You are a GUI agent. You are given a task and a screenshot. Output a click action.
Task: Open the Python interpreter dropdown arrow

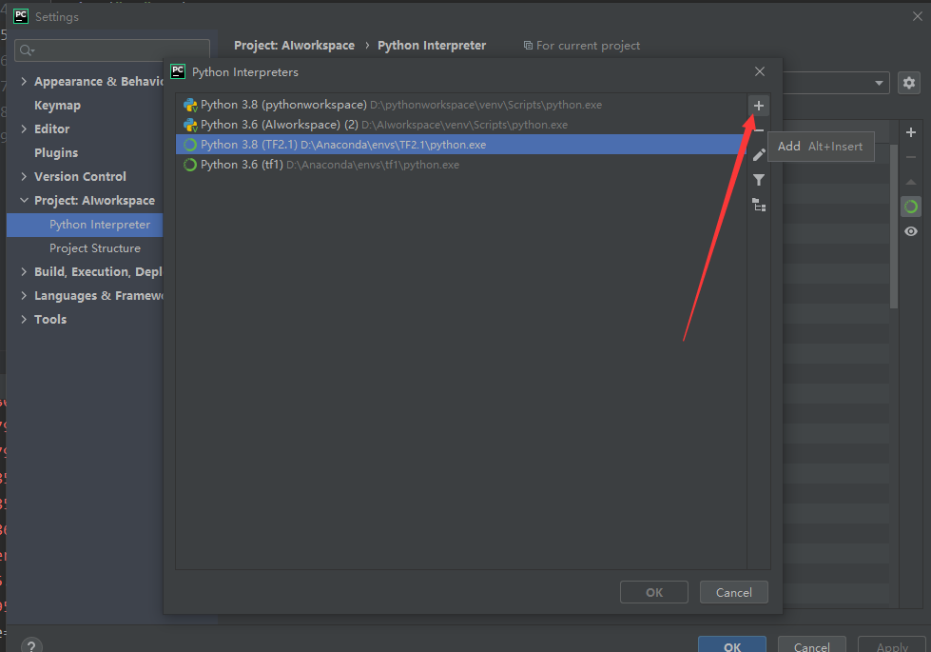click(879, 83)
